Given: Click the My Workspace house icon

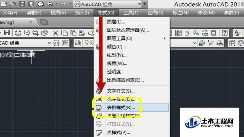Looking at the screenshot, I should [x=65, y=43].
